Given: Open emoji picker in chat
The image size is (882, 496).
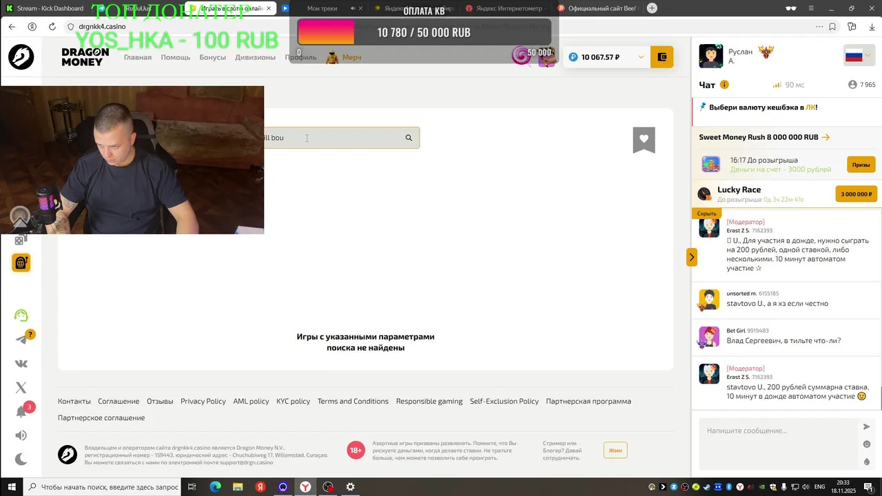Looking at the screenshot, I should 867,444.
